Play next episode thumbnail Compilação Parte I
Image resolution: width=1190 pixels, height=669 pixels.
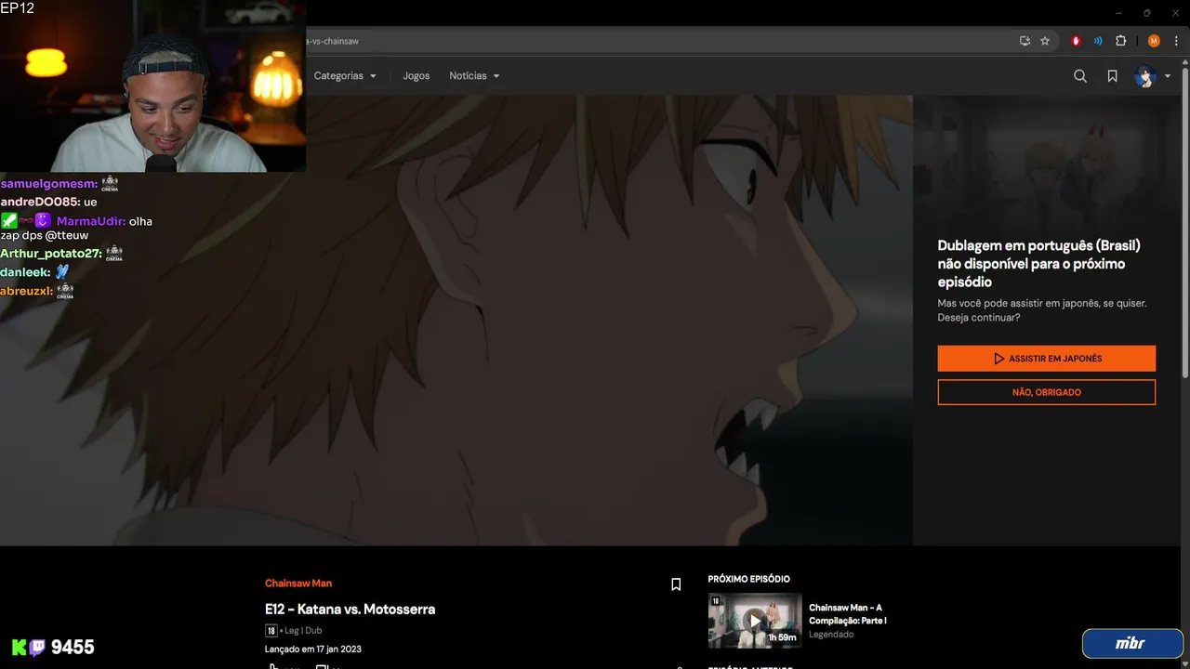(x=754, y=621)
